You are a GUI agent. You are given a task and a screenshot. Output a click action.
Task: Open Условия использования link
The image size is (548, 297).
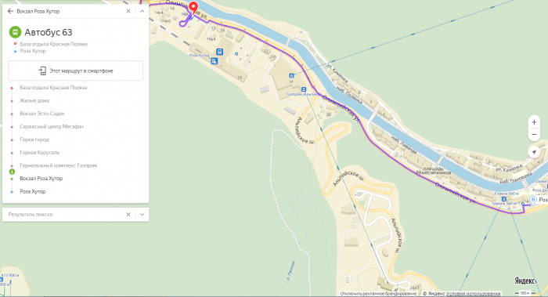pos(473,294)
